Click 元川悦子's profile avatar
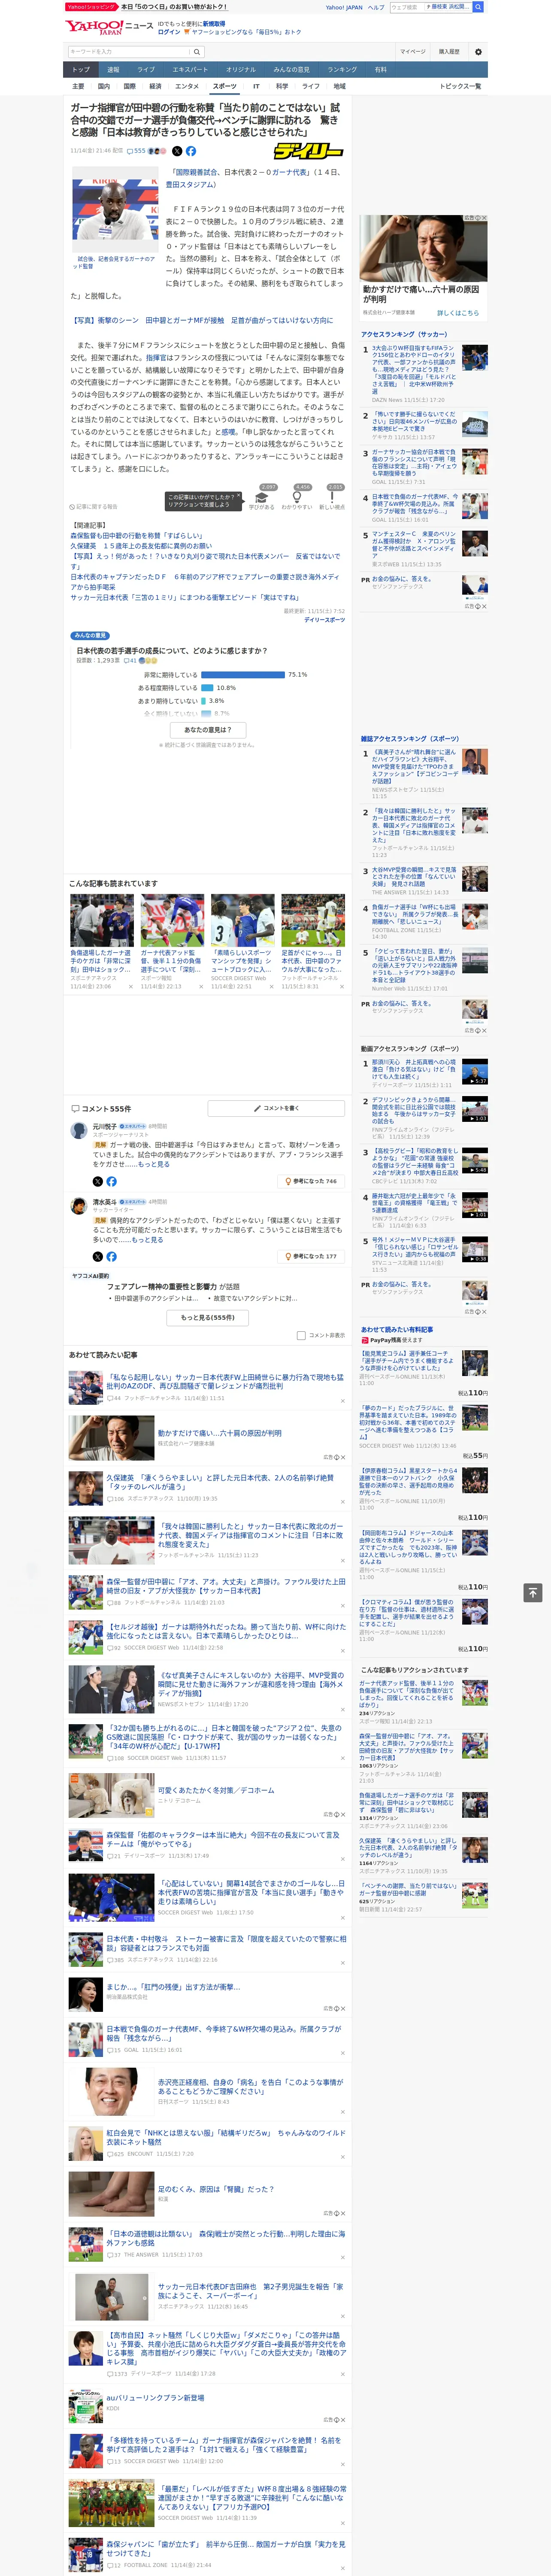 click(x=78, y=1131)
